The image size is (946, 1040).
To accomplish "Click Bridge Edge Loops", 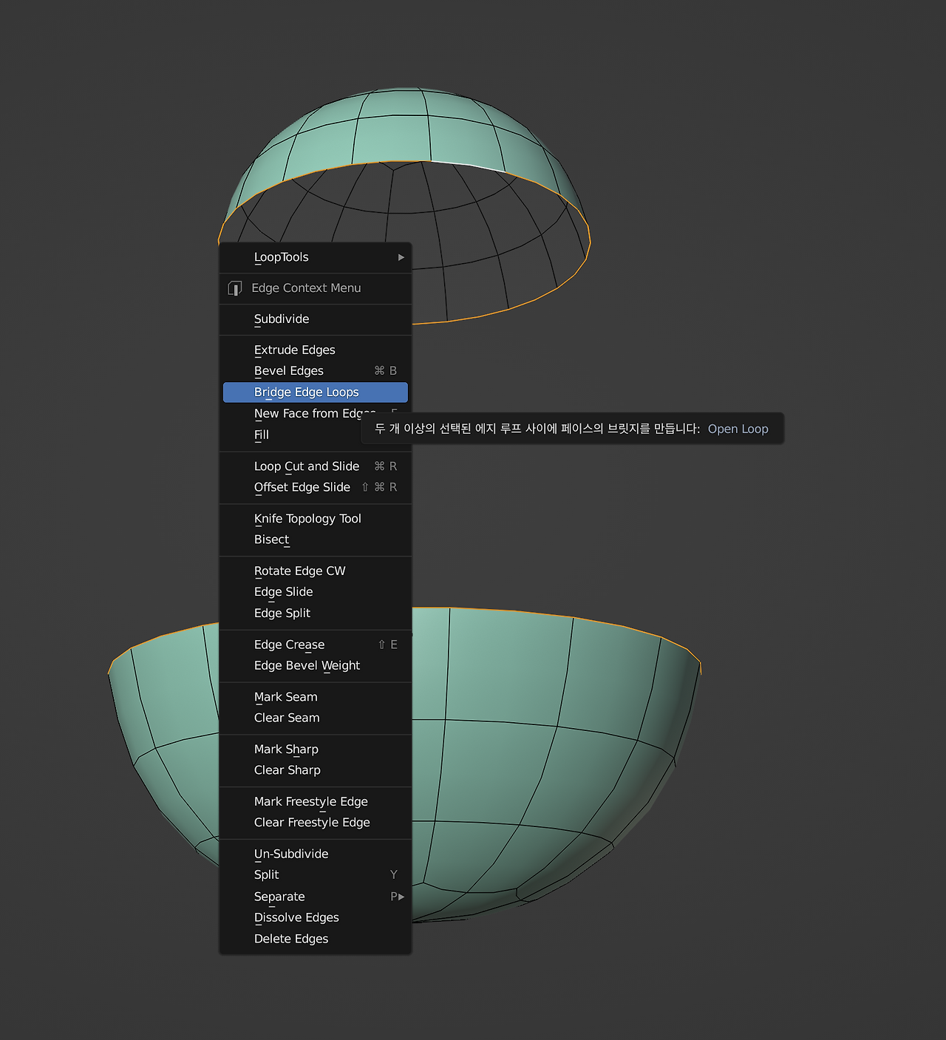I will click(x=316, y=392).
